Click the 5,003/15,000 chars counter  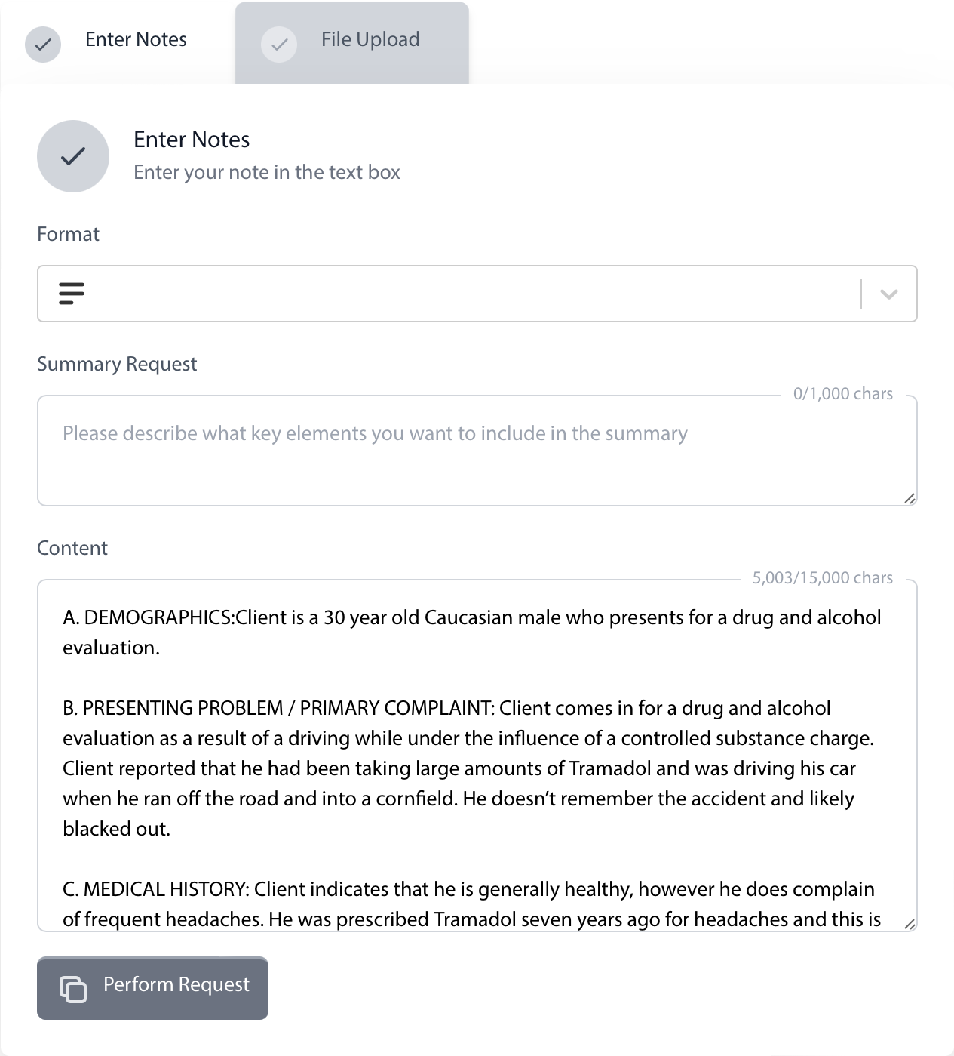click(x=822, y=578)
